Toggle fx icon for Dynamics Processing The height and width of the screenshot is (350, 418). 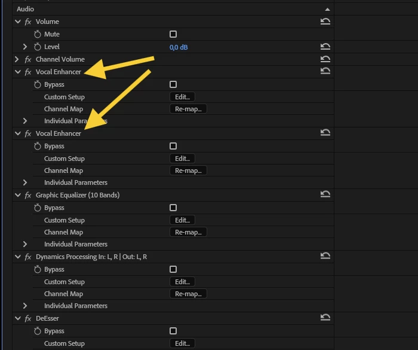point(28,257)
